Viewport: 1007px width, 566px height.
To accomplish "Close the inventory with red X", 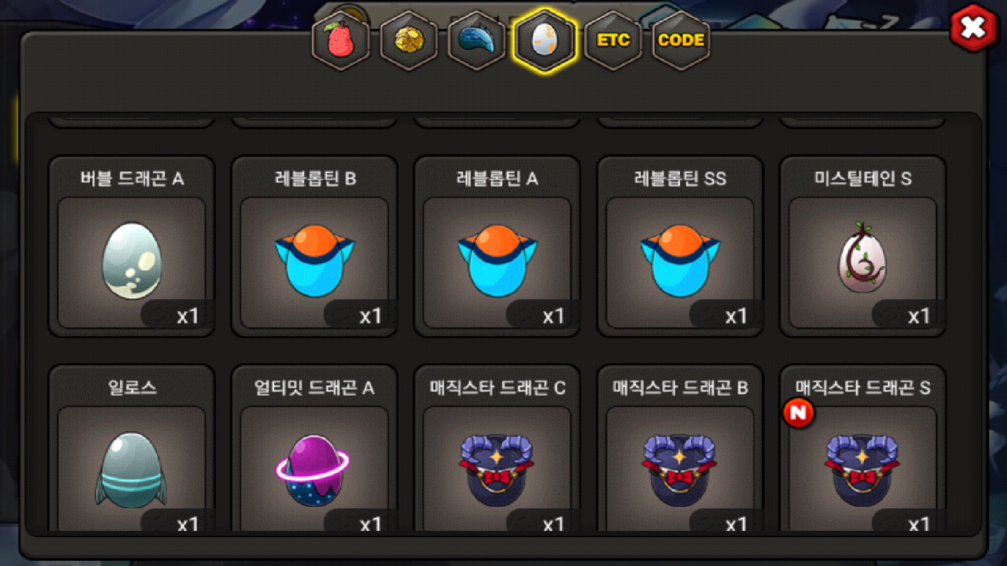I will (x=973, y=28).
